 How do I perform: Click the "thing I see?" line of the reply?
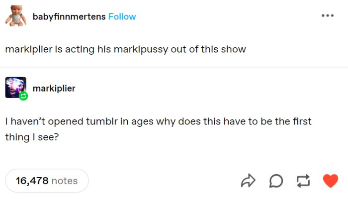point(32,136)
